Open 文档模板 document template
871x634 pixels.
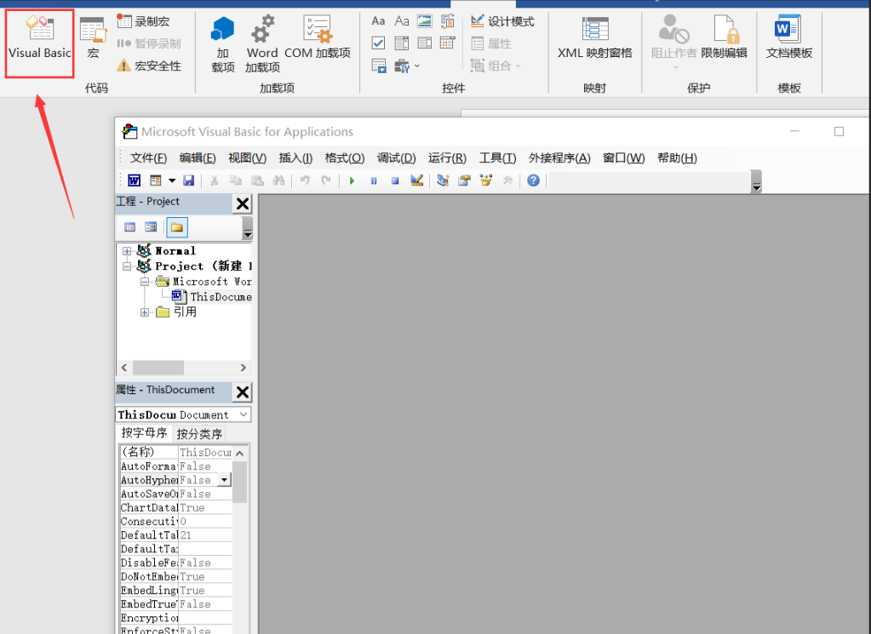pyautogui.click(x=788, y=37)
